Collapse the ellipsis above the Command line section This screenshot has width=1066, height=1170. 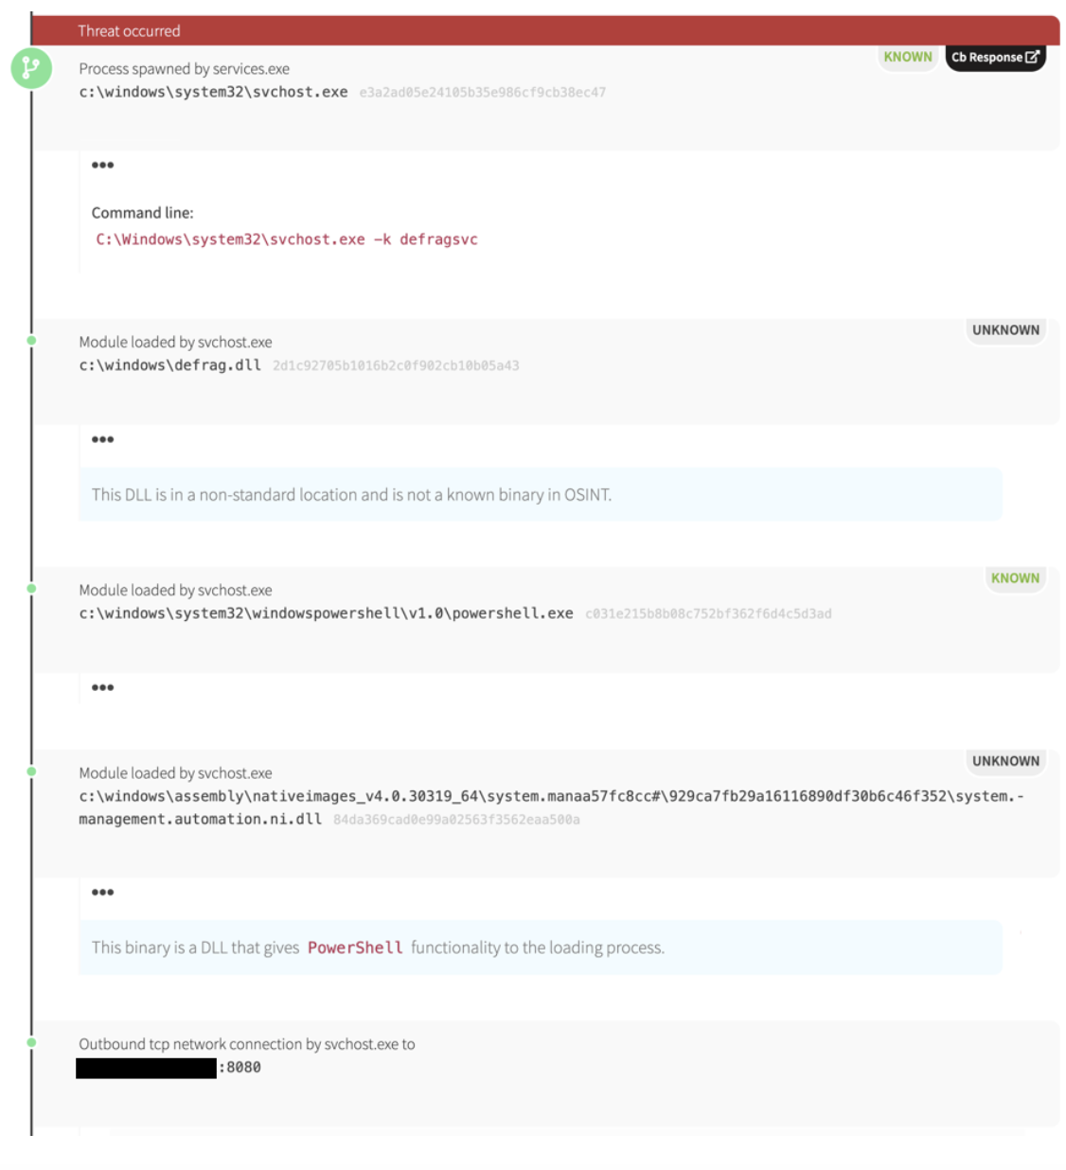click(x=102, y=166)
